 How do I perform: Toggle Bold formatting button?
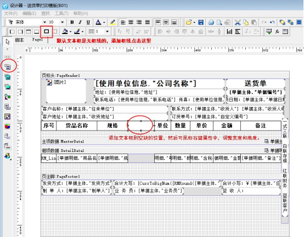point(72,22)
